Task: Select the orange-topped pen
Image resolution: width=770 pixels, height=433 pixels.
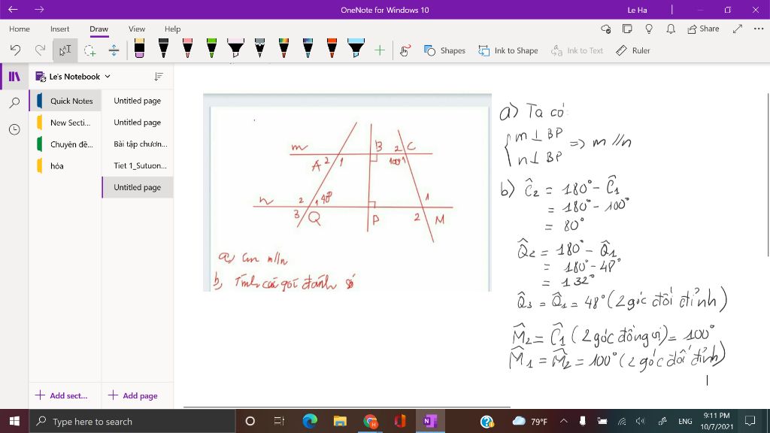Action: tap(332, 49)
